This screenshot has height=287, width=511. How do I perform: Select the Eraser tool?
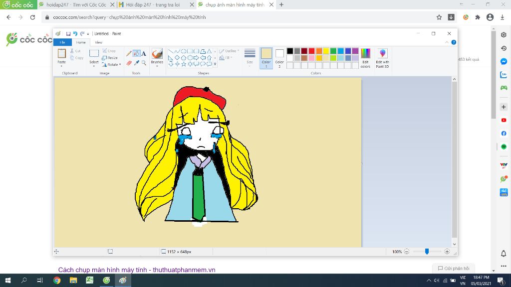tap(129, 63)
